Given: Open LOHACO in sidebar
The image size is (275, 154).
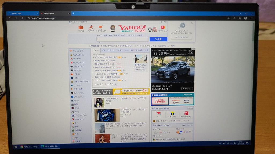Looking at the screenshot, I should tap(77, 70).
